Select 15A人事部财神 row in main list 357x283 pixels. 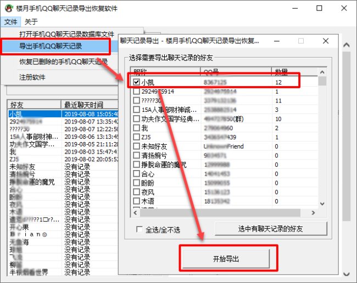coord(34,137)
